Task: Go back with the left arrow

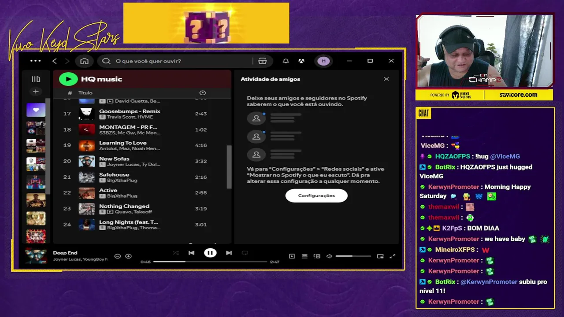Action: point(55,61)
